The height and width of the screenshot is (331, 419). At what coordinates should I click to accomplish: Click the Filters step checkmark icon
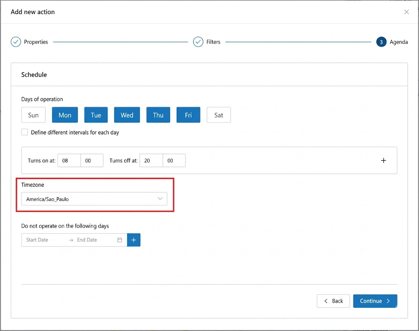198,42
